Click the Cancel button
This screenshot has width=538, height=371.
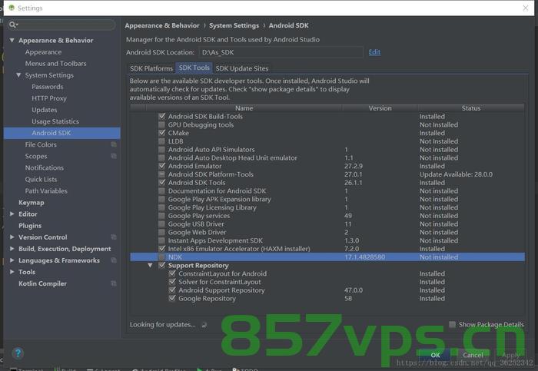coord(473,355)
